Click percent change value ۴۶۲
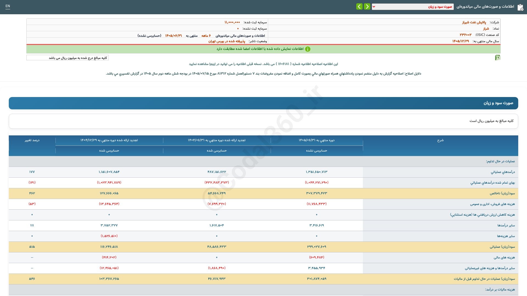 (32, 193)
